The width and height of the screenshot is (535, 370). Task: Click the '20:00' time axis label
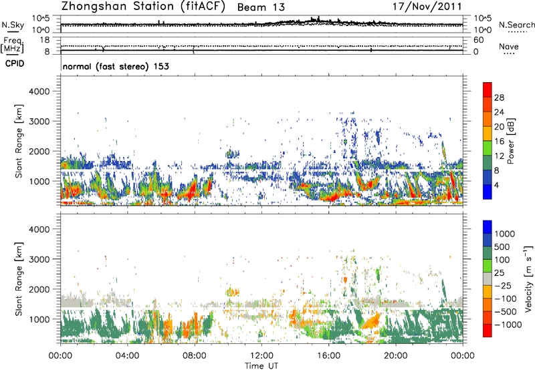point(395,356)
